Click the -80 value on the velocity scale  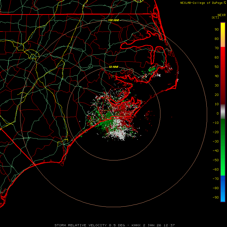point(216,188)
